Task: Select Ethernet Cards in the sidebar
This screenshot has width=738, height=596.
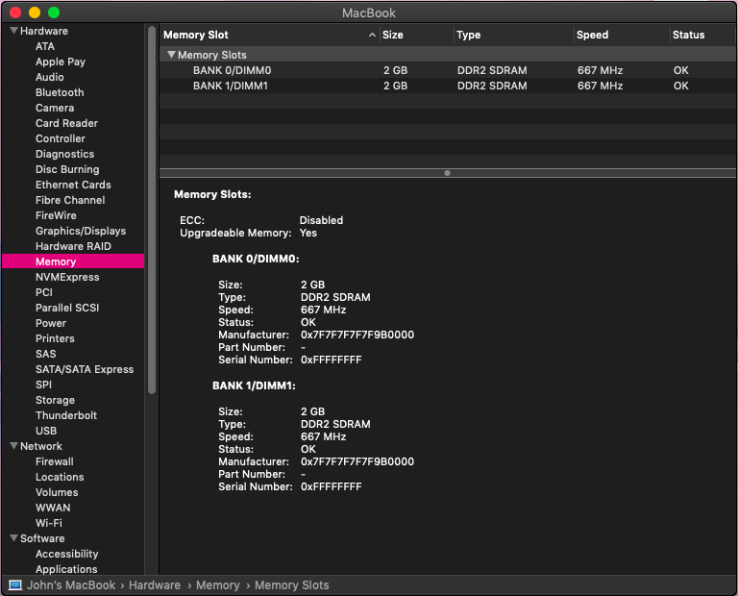Action: [x=73, y=185]
